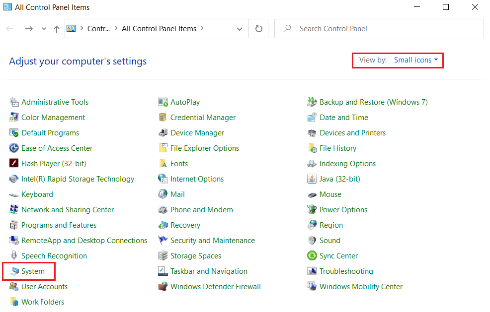The height and width of the screenshot is (312, 490).
Task: Select the Flash Player (32-bit) icon
Action: click(14, 164)
